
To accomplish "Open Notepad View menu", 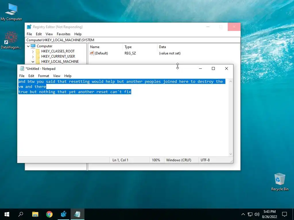I will click(57, 76).
